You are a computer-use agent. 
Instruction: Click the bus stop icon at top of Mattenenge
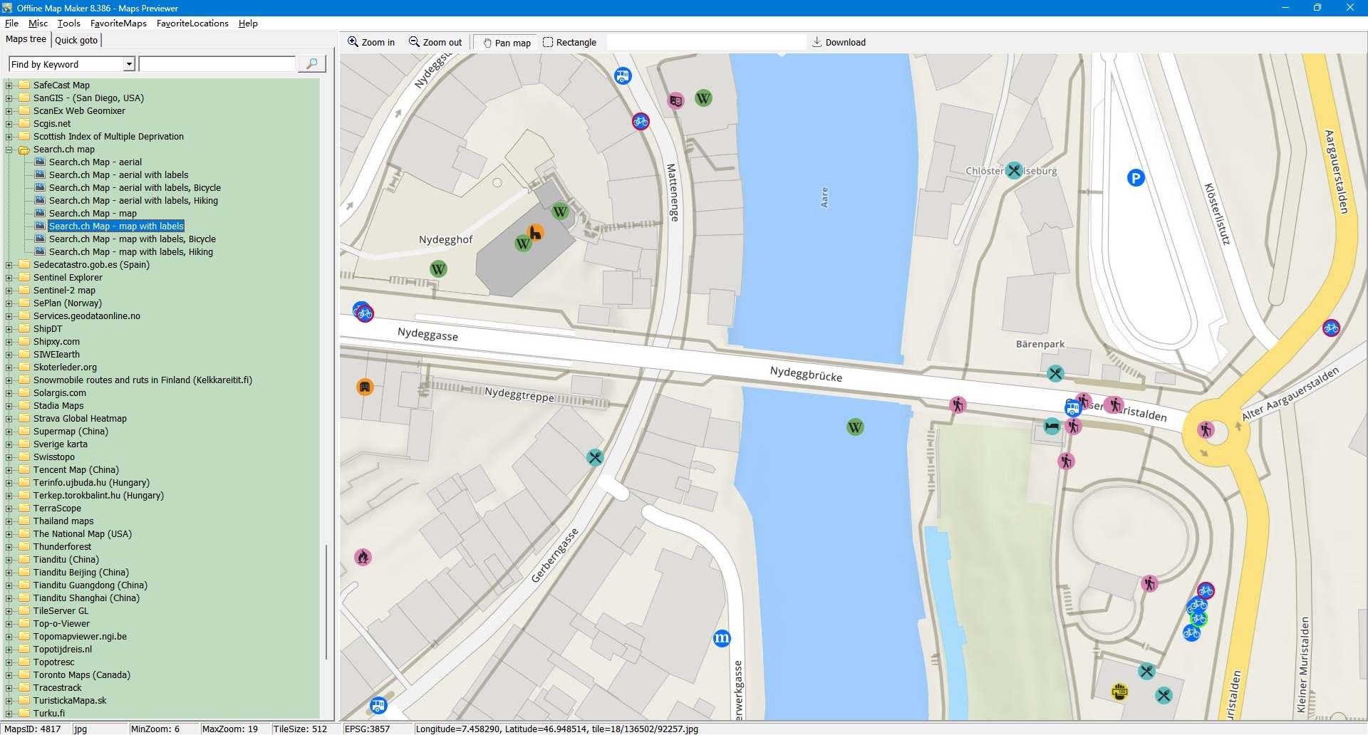[x=623, y=75]
